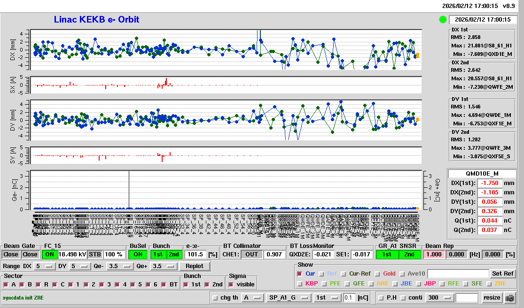This screenshot has height=308, width=524.
Task: Enable the Gold display checkbox
Action: click(x=376, y=274)
